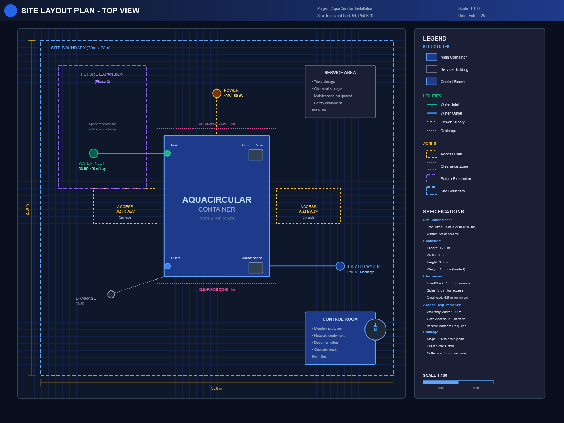Expand the Specifications section
The width and height of the screenshot is (564, 423).
coord(443,211)
